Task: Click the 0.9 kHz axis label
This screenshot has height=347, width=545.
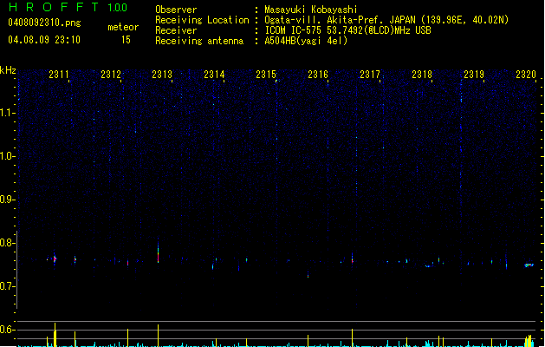Action: pos(7,200)
